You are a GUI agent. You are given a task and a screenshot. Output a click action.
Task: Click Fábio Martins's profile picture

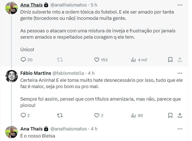[12, 76]
